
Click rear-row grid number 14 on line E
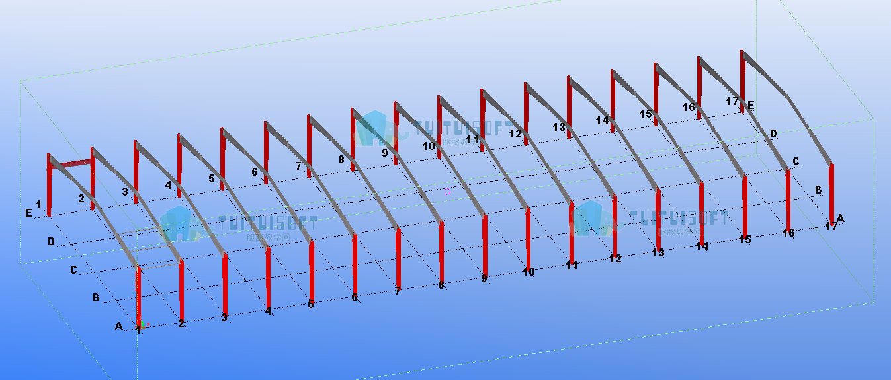click(602, 120)
